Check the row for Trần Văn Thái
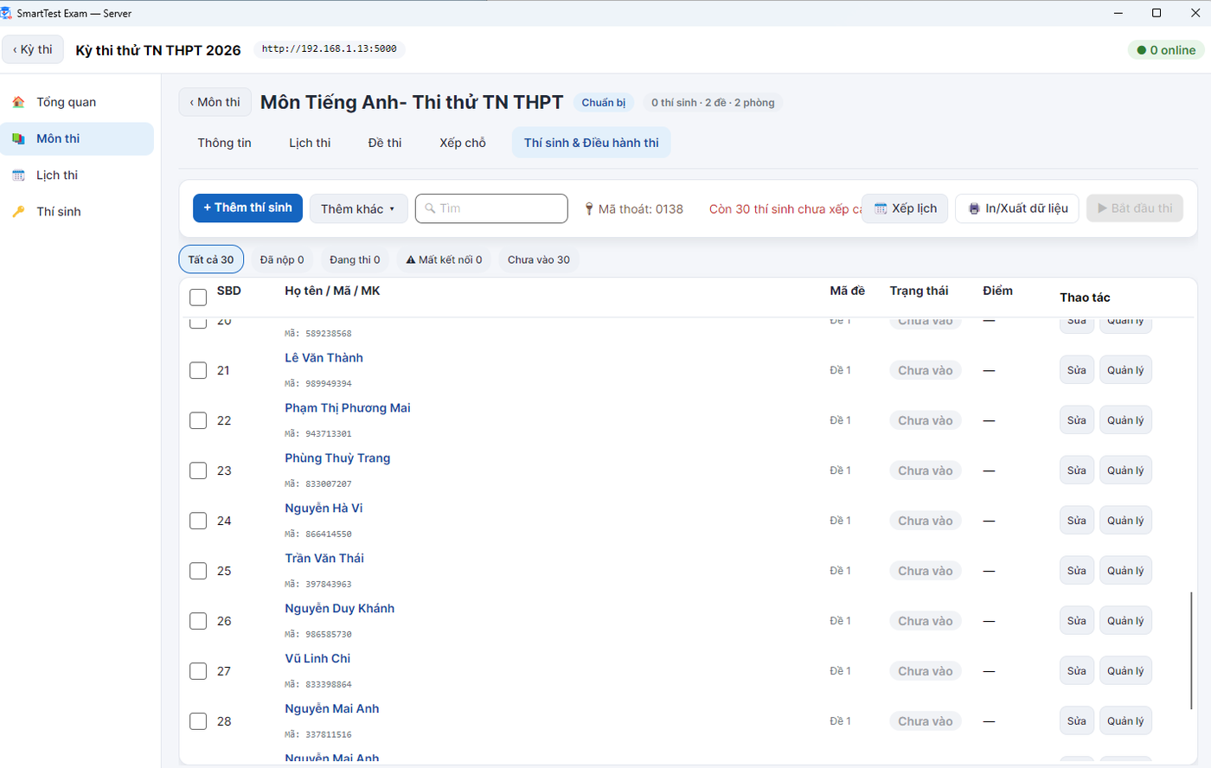 pos(198,571)
